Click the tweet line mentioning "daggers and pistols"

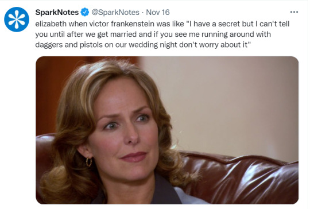(x=143, y=45)
